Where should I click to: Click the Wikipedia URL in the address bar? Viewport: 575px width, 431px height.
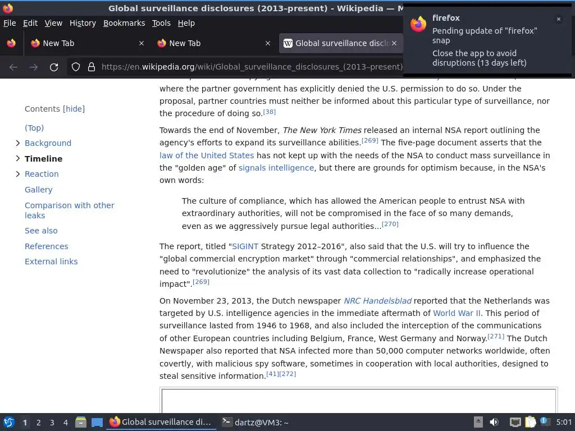tap(252, 67)
